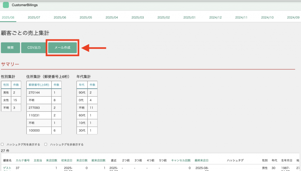Show the 2024/10 month tab
Image resolution: width=301 pixels, height=171 pixels.
click(267, 18)
